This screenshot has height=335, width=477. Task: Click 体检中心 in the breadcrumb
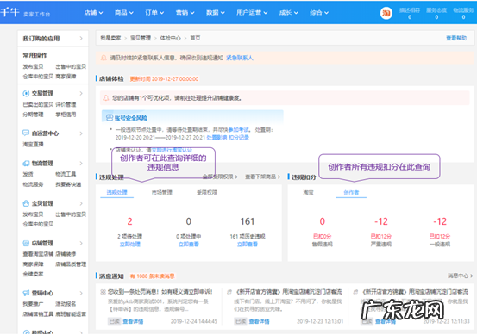(171, 38)
